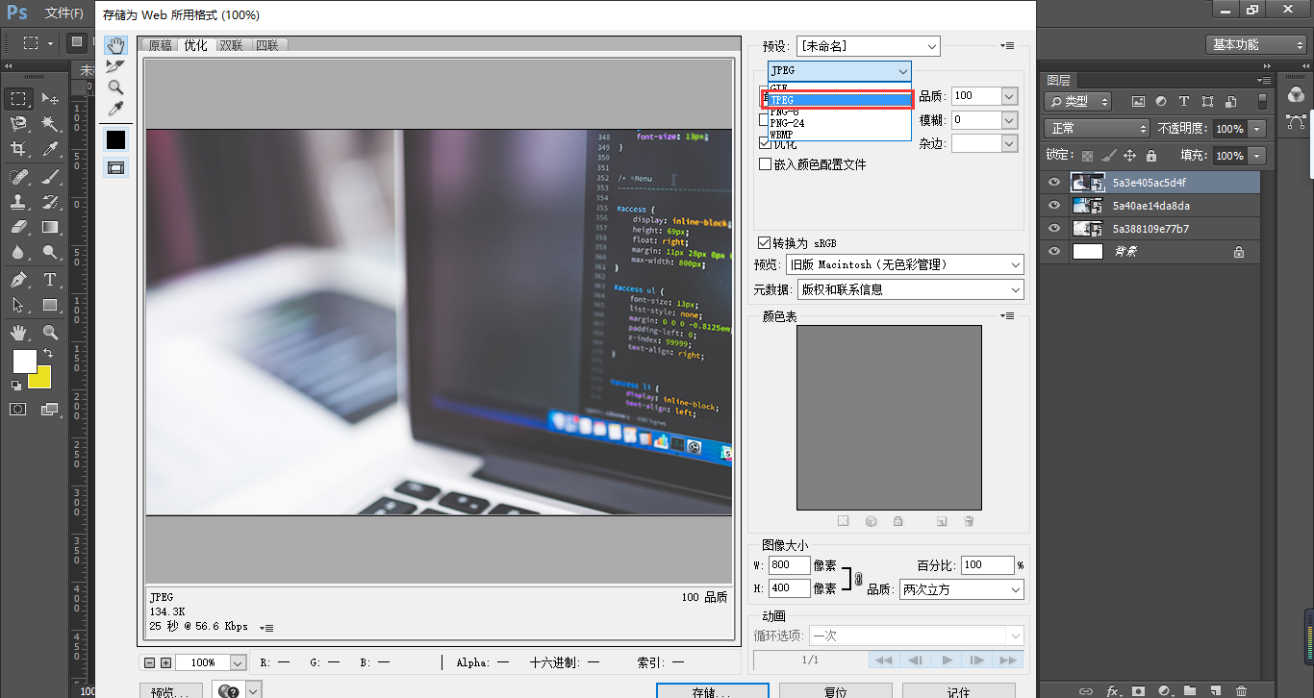Select the History Brush tool
1314x698 pixels.
coord(50,202)
